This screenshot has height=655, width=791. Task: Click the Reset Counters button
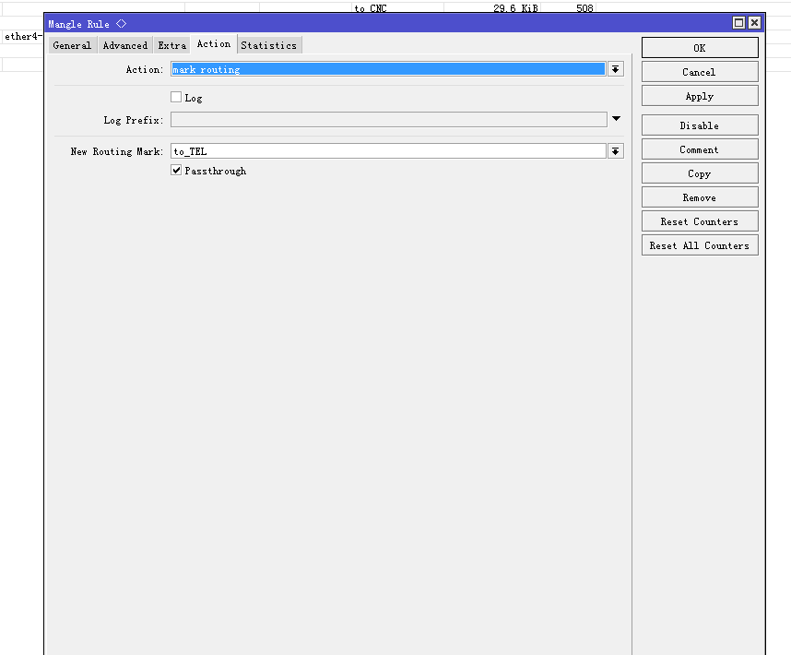(700, 221)
